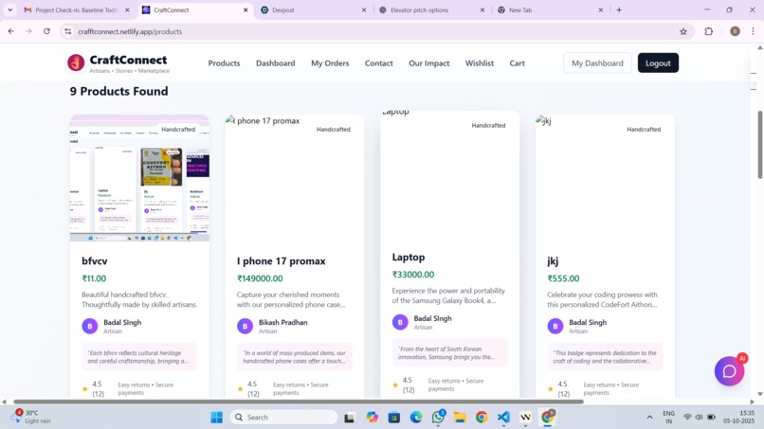Screen dimensions: 764x429
Task: Open the Dashboard nav link
Action: pos(275,63)
